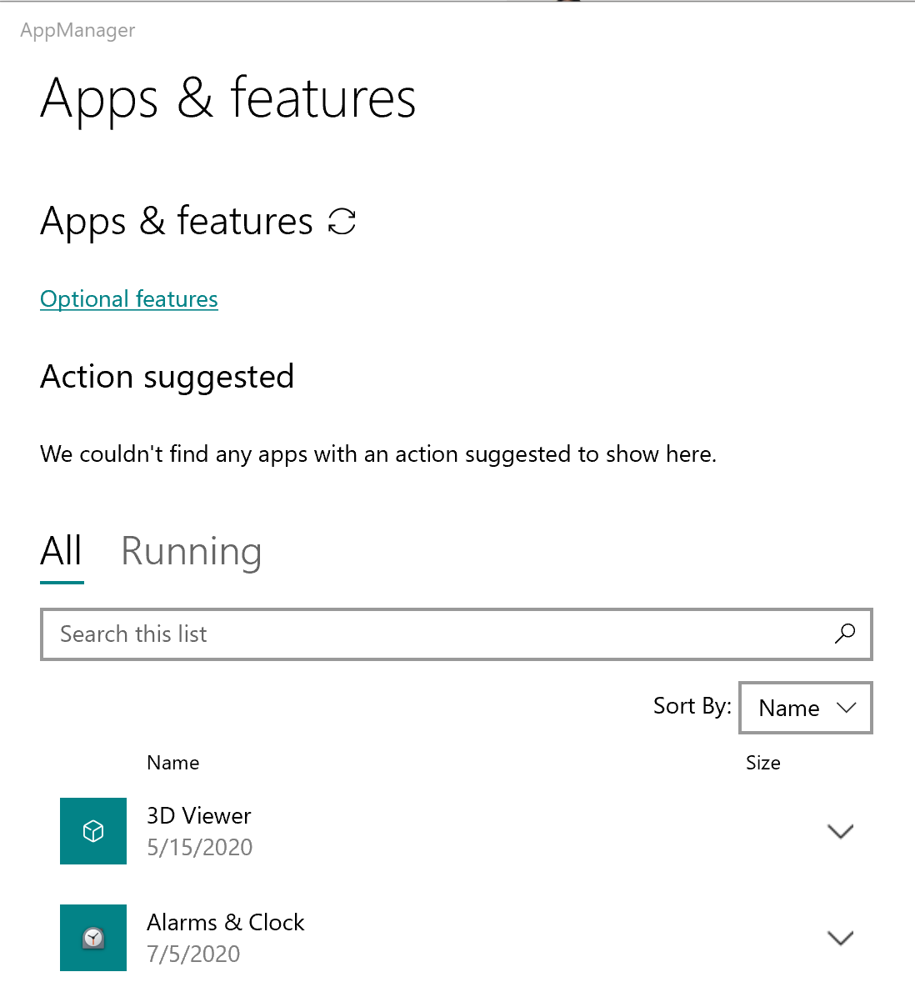This screenshot has width=915, height=997.
Task: Click the refresh icon beside Apps & features
Action: pyautogui.click(x=342, y=222)
